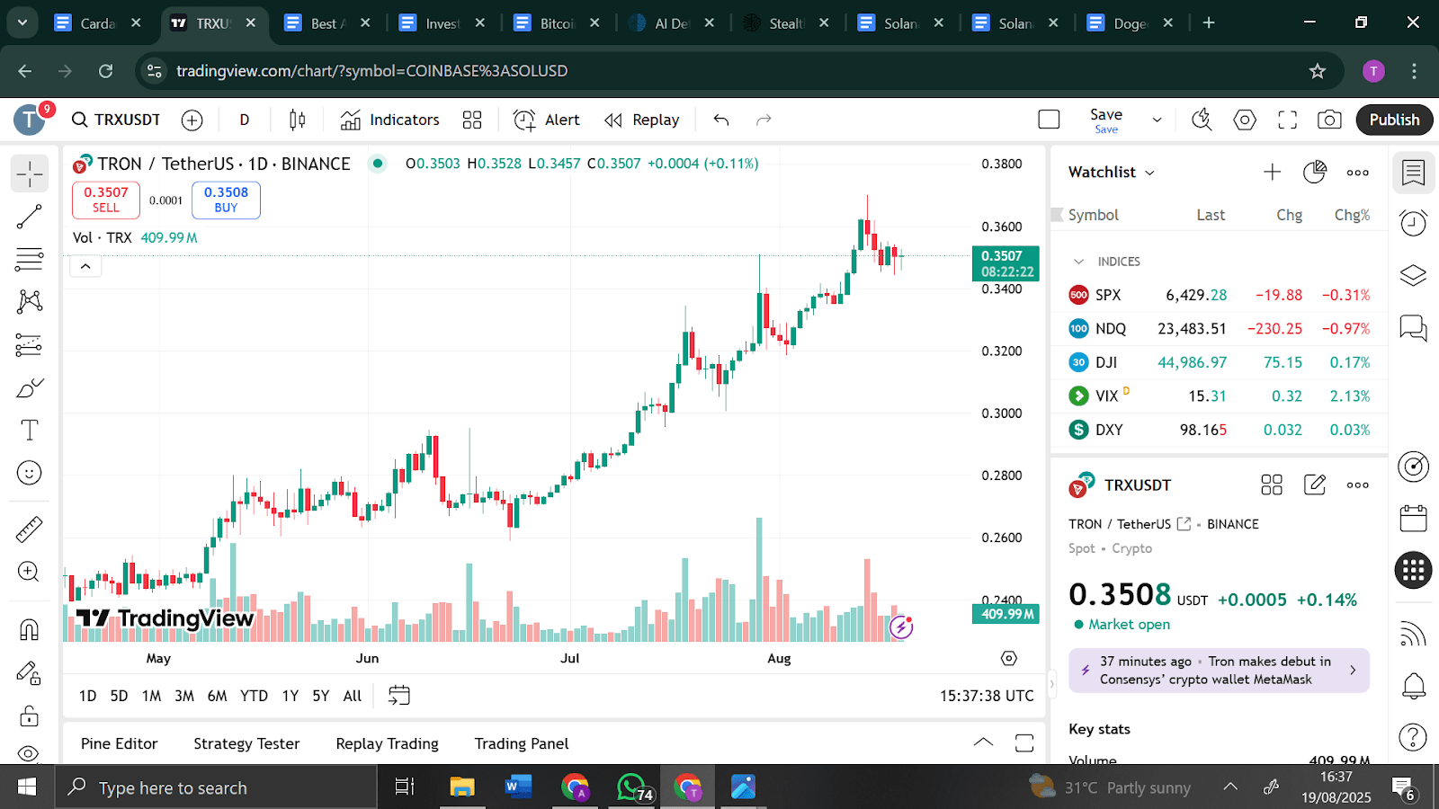Open WhatsApp from the Windows taskbar
Screen dimensions: 1439x809
pyautogui.click(x=632, y=787)
